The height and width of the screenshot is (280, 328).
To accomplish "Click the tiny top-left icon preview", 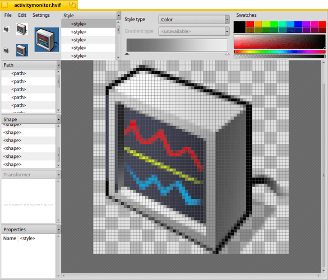I will pos(6,29).
